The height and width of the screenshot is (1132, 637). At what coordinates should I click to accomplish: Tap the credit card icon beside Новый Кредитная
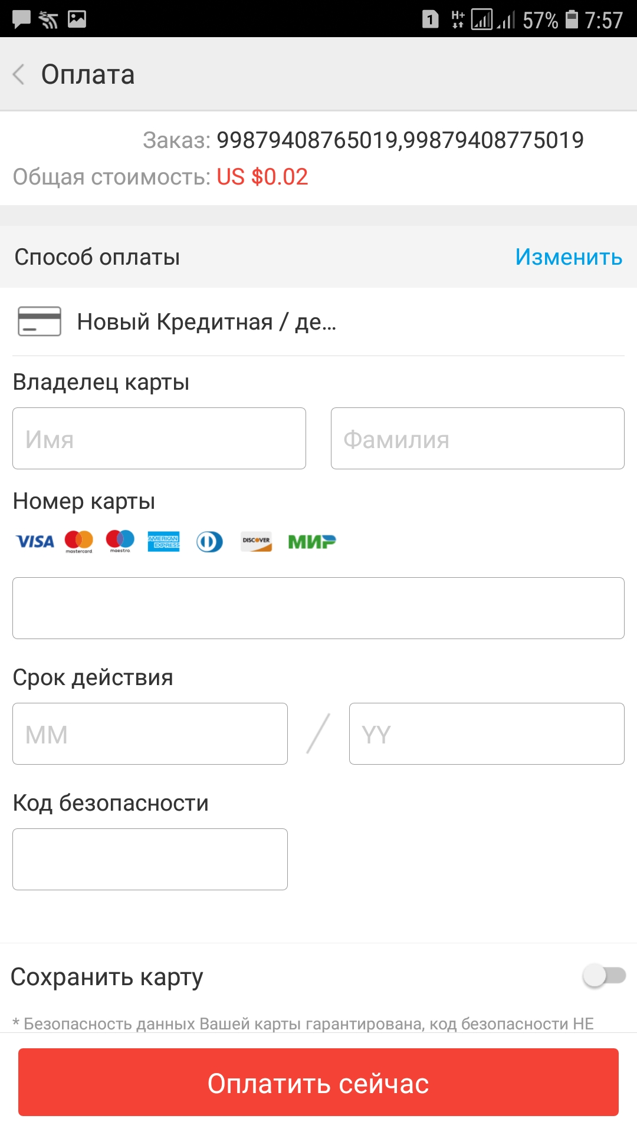(40, 321)
